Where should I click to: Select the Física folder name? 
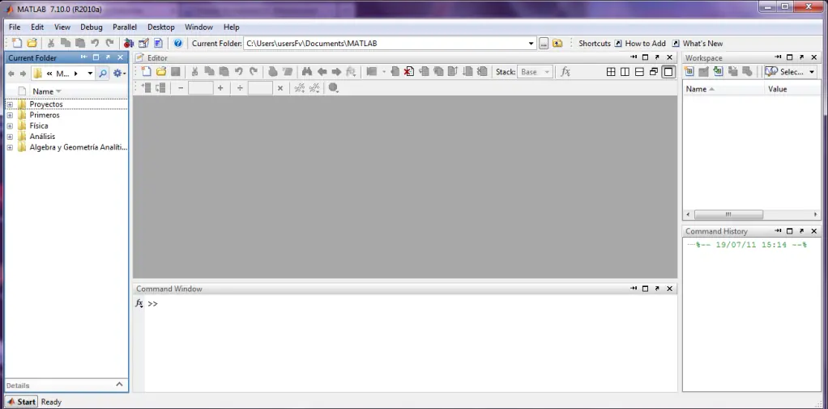click(x=39, y=126)
